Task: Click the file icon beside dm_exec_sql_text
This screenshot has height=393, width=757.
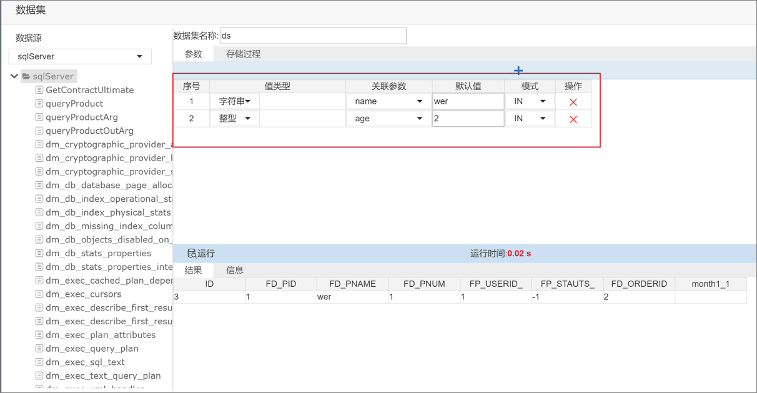Action: (39, 362)
